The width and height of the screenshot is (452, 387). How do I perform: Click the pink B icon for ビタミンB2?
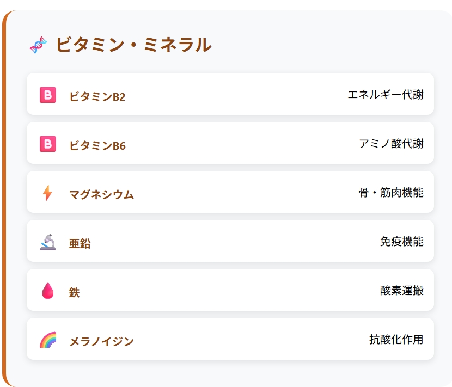48,95
